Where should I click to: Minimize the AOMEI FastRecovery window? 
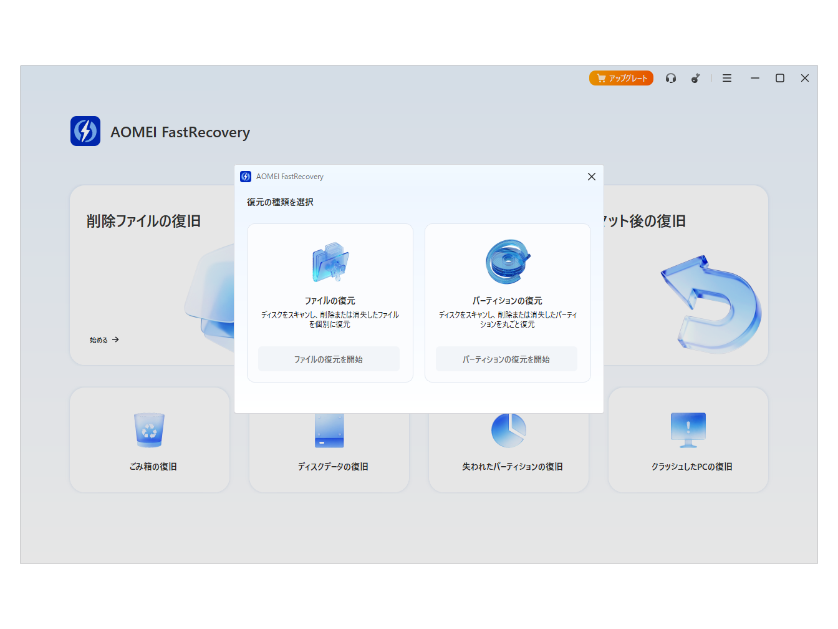click(x=755, y=78)
